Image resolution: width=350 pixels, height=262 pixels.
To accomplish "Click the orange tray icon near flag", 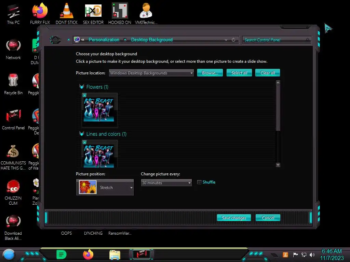I will tap(285, 254).
